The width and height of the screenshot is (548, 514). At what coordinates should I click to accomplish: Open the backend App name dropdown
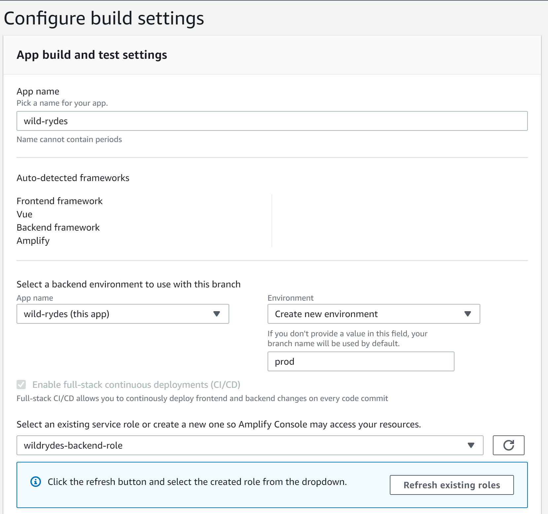(123, 314)
